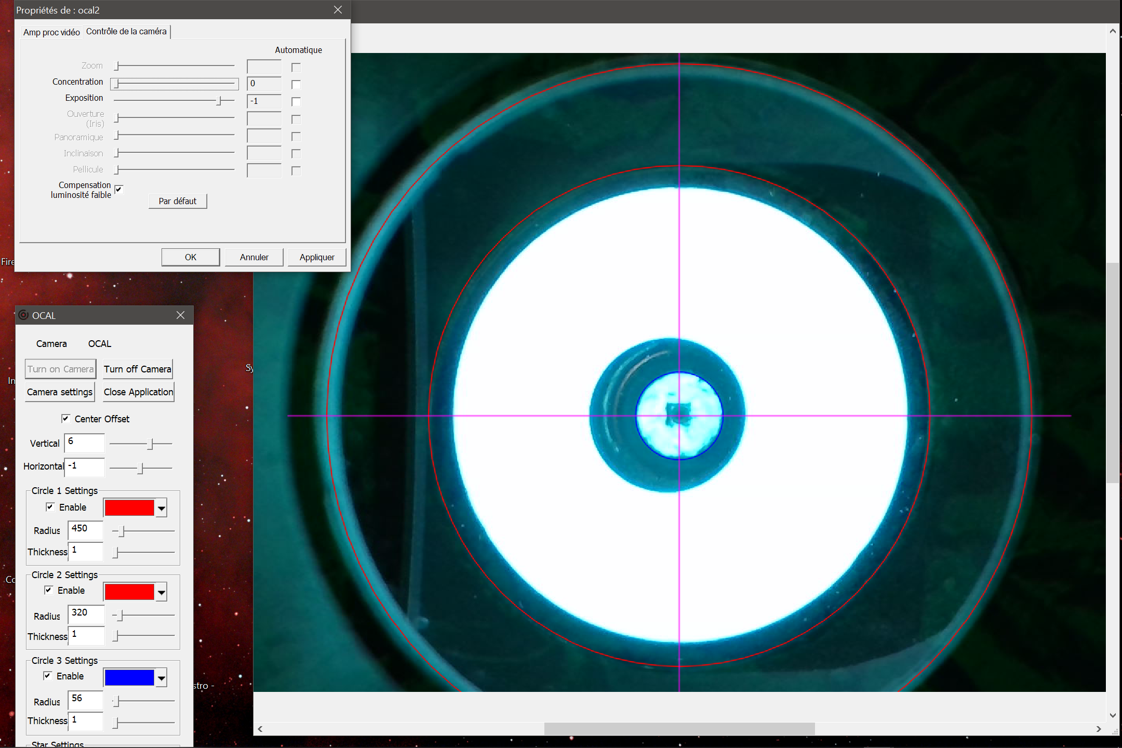This screenshot has width=1122, height=748.
Task: Uncheck Compensation luminosité faible
Action: [x=119, y=190]
